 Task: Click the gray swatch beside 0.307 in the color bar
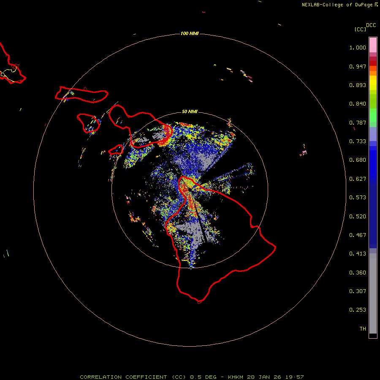click(x=373, y=291)
